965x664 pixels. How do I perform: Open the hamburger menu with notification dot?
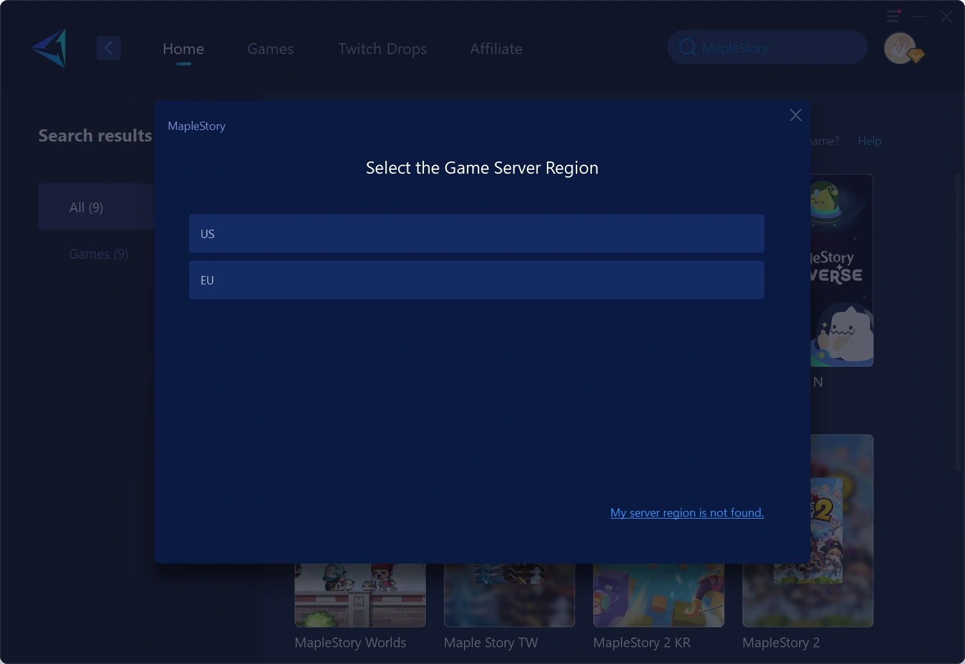click(x=893, y=16)
